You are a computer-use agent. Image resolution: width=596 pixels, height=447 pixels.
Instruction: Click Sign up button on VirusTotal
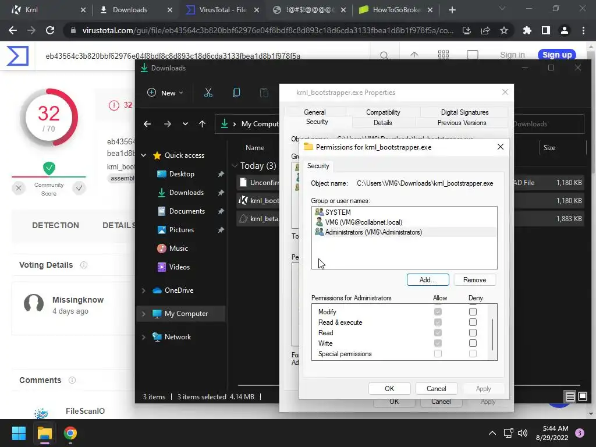pos(557,55)
